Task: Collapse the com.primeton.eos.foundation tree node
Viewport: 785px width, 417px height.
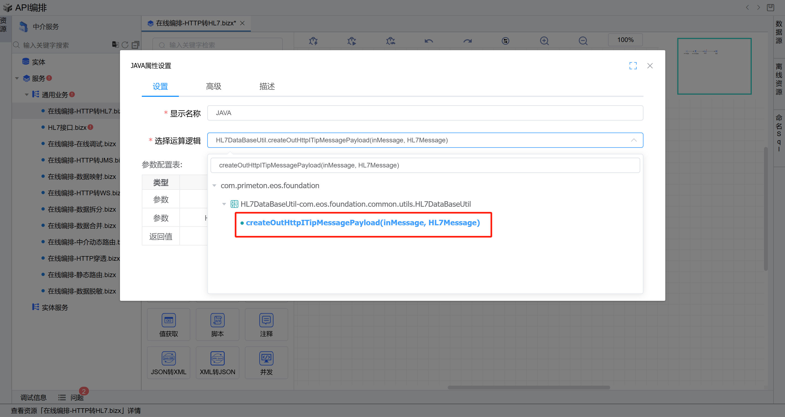Action: click(x=214, y=186)
